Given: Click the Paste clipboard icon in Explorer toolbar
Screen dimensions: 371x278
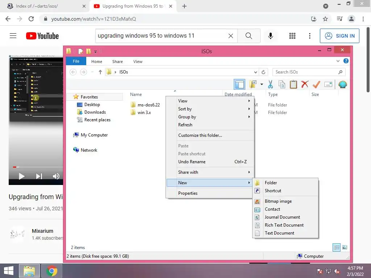Looking at the screenshot, I should point(293,84).
